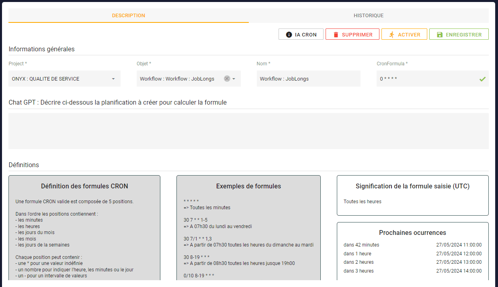Click 'Signification de la formule saisie (UTC)' title
Image resolution: width=498 pixels, height=287 pixels.
(412, 186)
